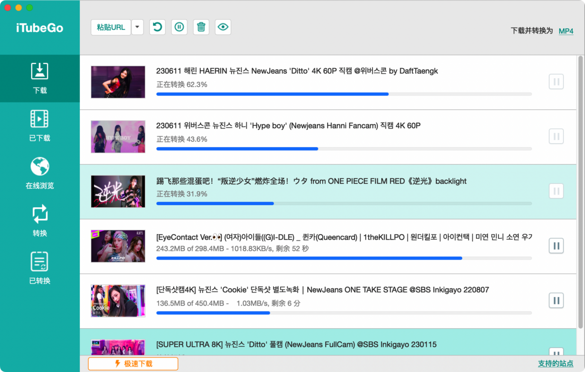Click the 逆光 backlight video thumbnail

coord(118,192)
